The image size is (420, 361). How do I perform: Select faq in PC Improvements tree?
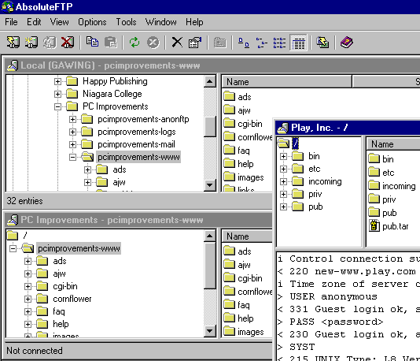click(x=59, y=311)
